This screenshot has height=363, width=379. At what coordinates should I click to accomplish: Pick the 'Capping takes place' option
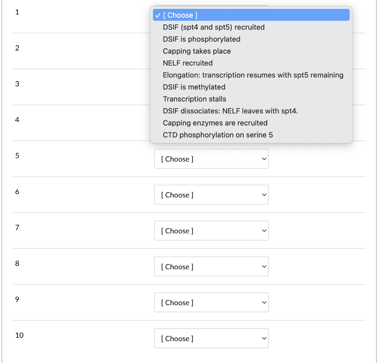pos(251,51)
